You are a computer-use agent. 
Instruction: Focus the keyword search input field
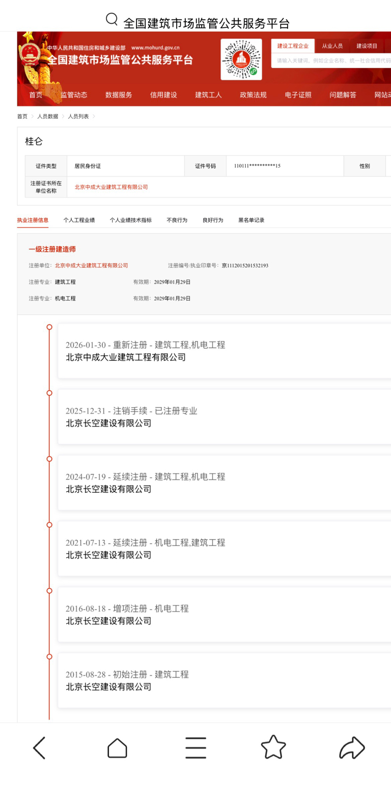331,61
